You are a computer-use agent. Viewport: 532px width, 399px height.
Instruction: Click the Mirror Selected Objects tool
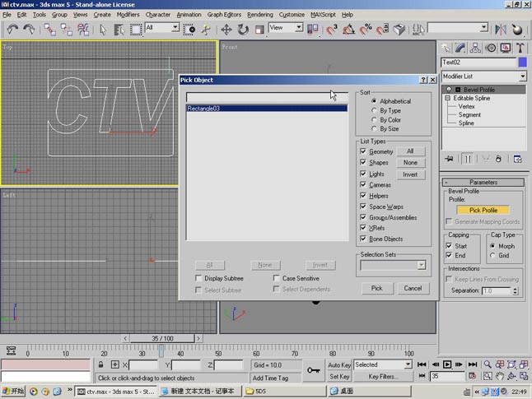tap(501, 30)
